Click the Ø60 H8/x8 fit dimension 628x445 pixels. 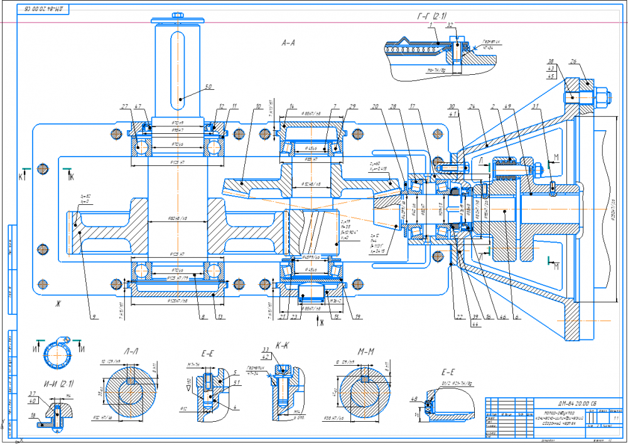click(x=178, y=219)
